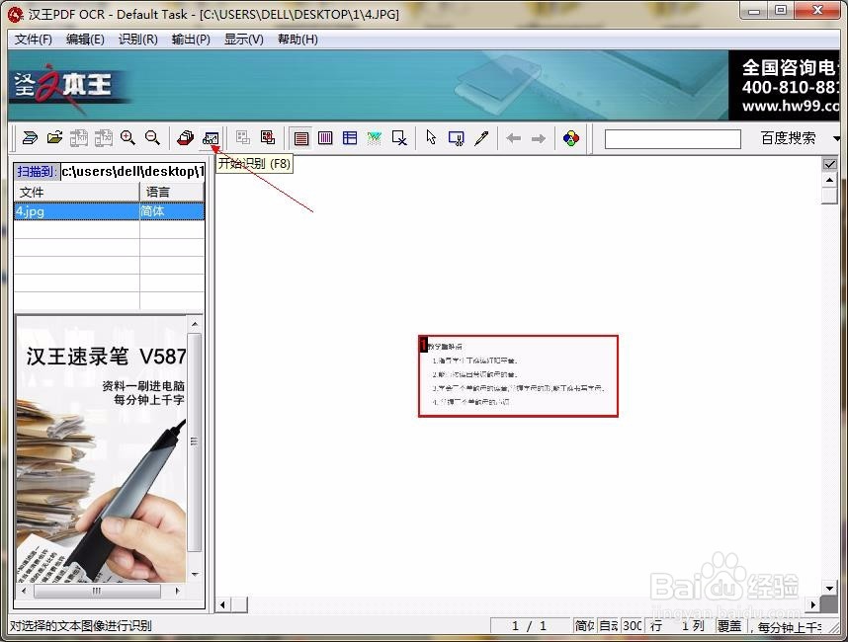Click the ad panel horizontal scrollbar thumb

(x=97, y=591)
